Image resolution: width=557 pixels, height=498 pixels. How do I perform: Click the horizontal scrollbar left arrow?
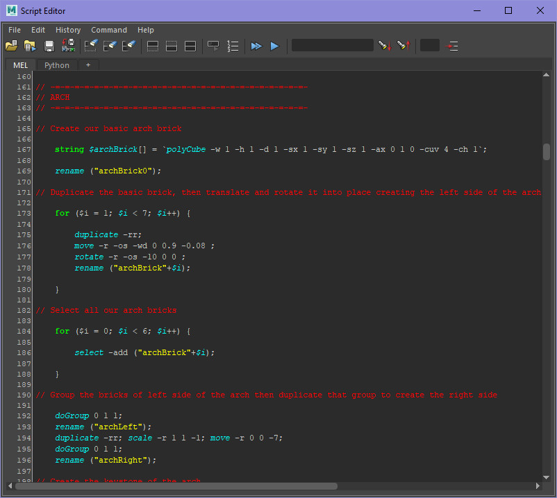click(x=10, y=486)
